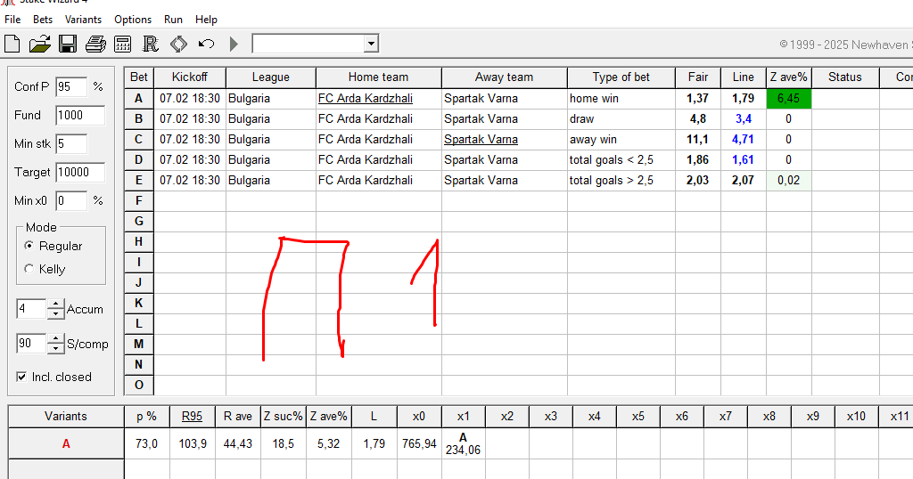The height and width of the screenshot is (479, 913).
Task: Click the League column header
Action: 271,77
